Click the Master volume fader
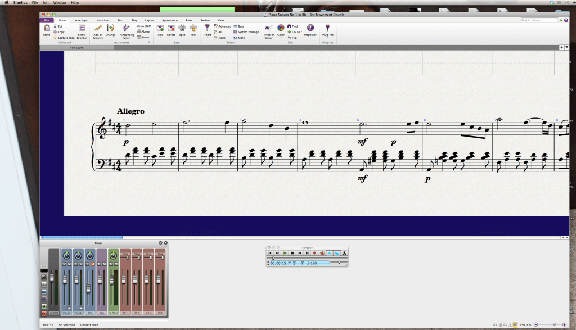576x330 pixels. click(52, 278)
